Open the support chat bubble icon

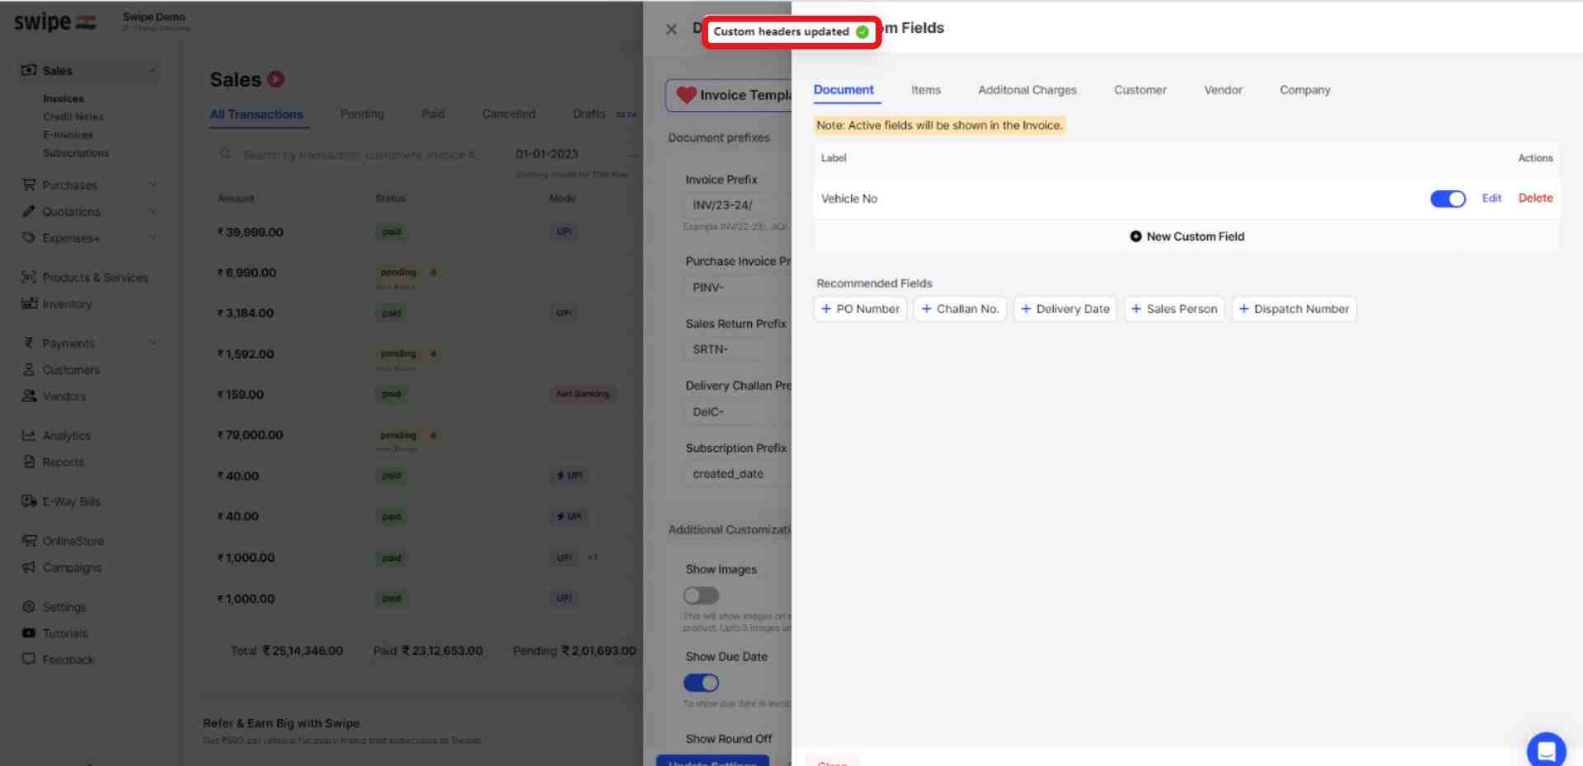click(1546, 750)
